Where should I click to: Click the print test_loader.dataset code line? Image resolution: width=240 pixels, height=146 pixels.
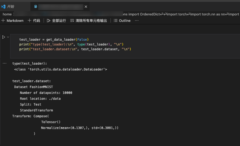(x=75, y=49)
